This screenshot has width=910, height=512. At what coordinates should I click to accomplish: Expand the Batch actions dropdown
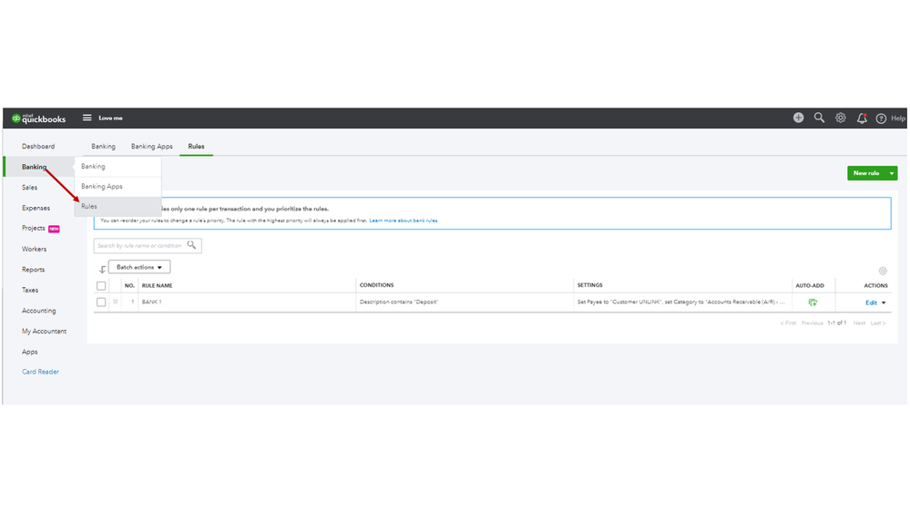click(x=139, y=267)
